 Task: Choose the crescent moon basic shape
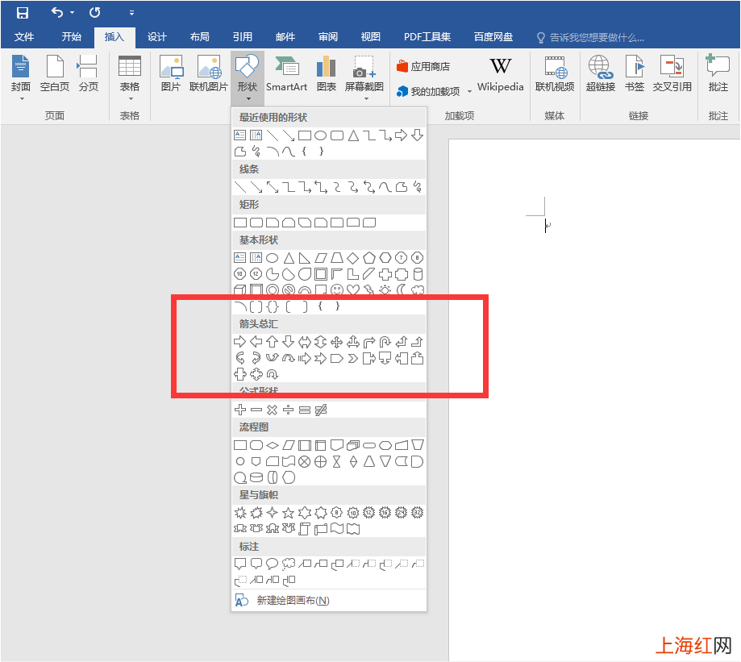(402, 289)
